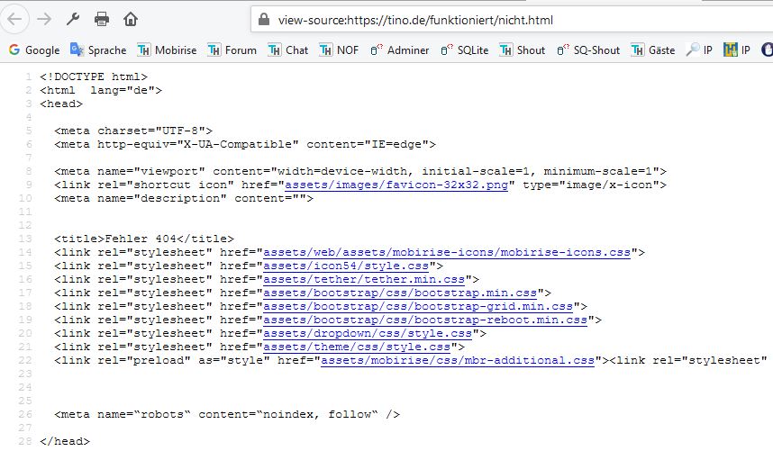Viewport: 773px width, 451px height.
Task: Click the browser forward arrow button
Action: point(44,19)
